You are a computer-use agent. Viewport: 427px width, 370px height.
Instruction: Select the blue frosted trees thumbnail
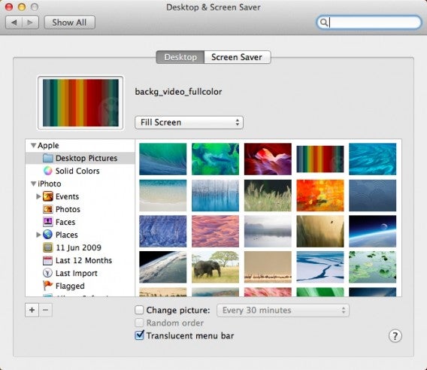tap(215, 196)
